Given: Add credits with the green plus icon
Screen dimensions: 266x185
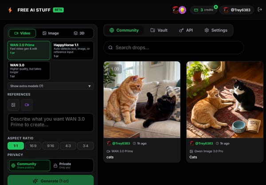Looking at the screenshot, I should 215,7.
